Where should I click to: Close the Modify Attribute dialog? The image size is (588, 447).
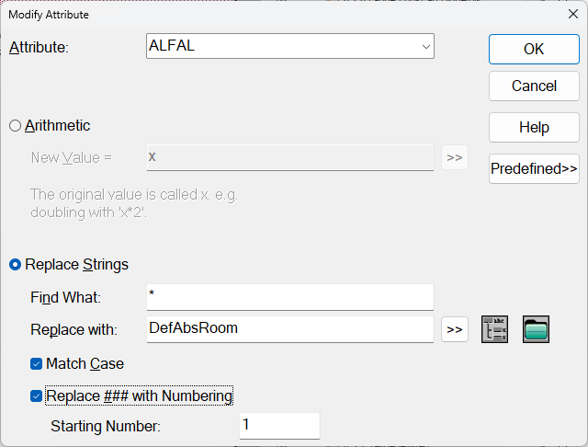573,15
